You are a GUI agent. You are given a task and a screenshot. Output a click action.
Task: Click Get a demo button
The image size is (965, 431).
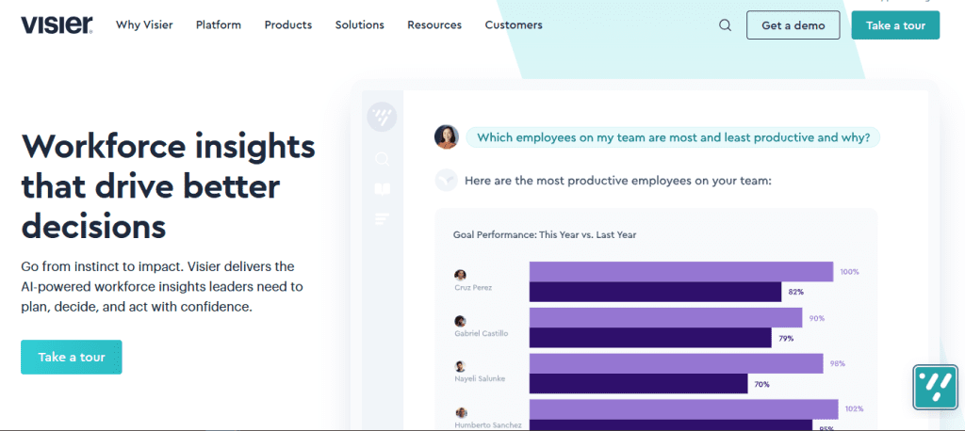(793, 25)
